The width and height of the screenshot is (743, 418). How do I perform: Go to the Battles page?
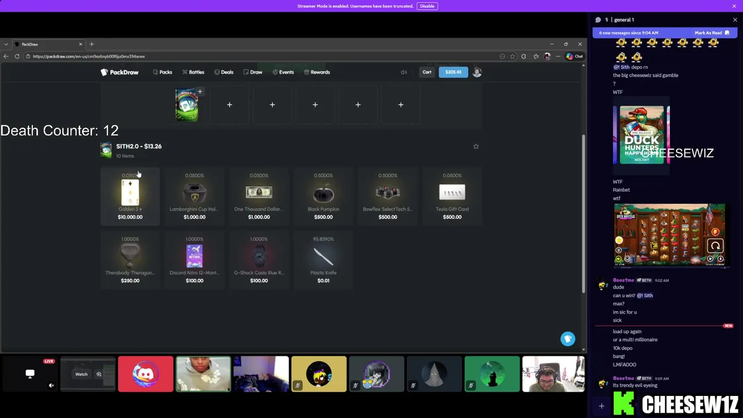point(193,72)
